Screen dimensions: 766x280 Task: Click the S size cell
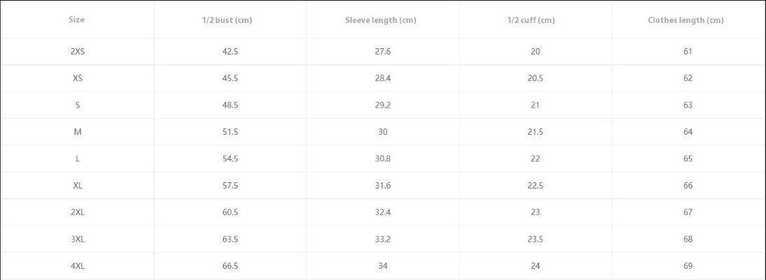pyautogui.click(x=77, y=105)
